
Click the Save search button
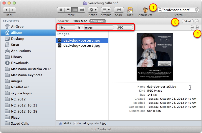click(188, 21)
